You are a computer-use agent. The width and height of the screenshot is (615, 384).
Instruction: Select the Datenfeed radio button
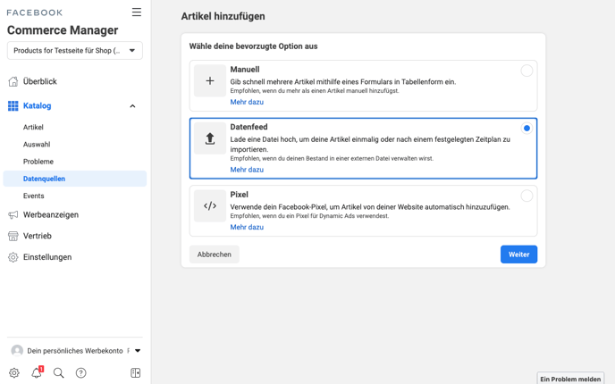(x=527, y=128)
